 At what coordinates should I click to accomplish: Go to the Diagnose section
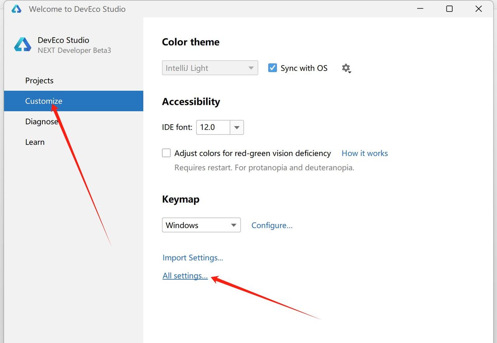42,122
